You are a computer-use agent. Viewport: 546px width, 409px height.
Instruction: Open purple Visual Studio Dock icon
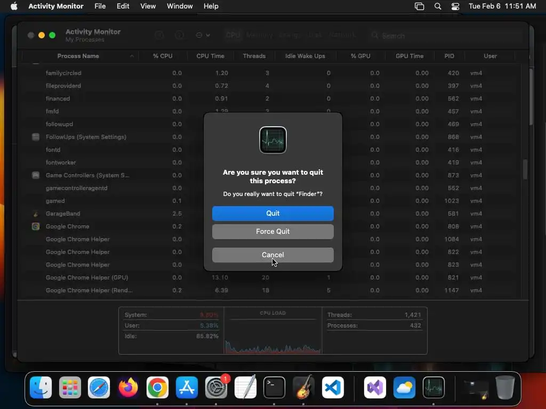pos(375,387)
